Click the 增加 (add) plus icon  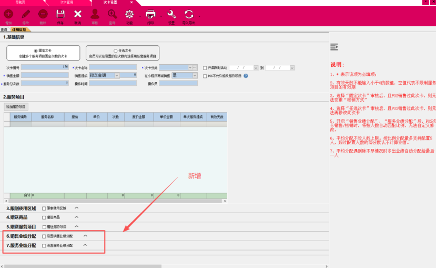click(x=8, y=14)
